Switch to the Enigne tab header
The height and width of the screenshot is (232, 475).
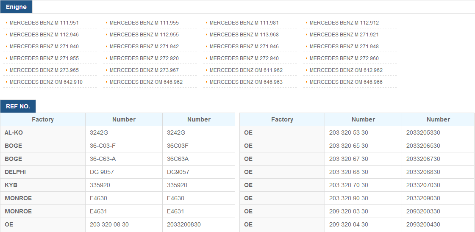coord(17,7)
